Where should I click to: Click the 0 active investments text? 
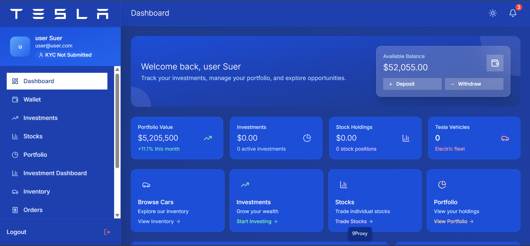[262, 149]
